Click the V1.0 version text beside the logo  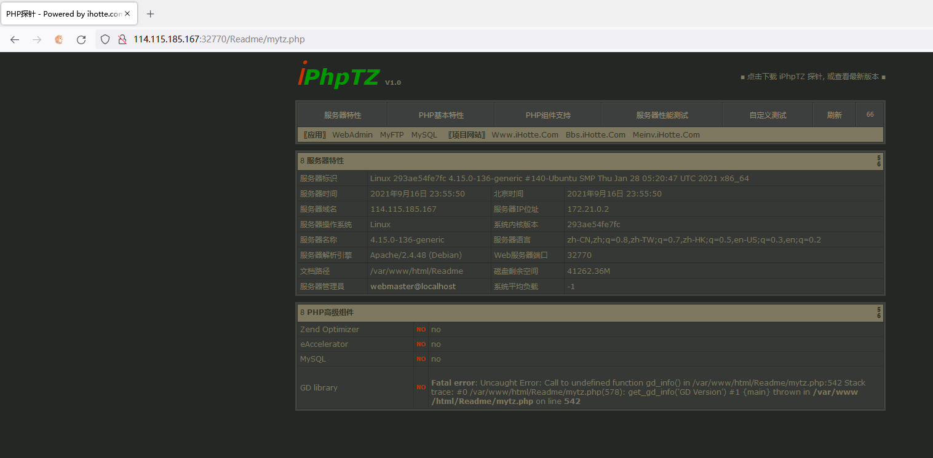393,82
